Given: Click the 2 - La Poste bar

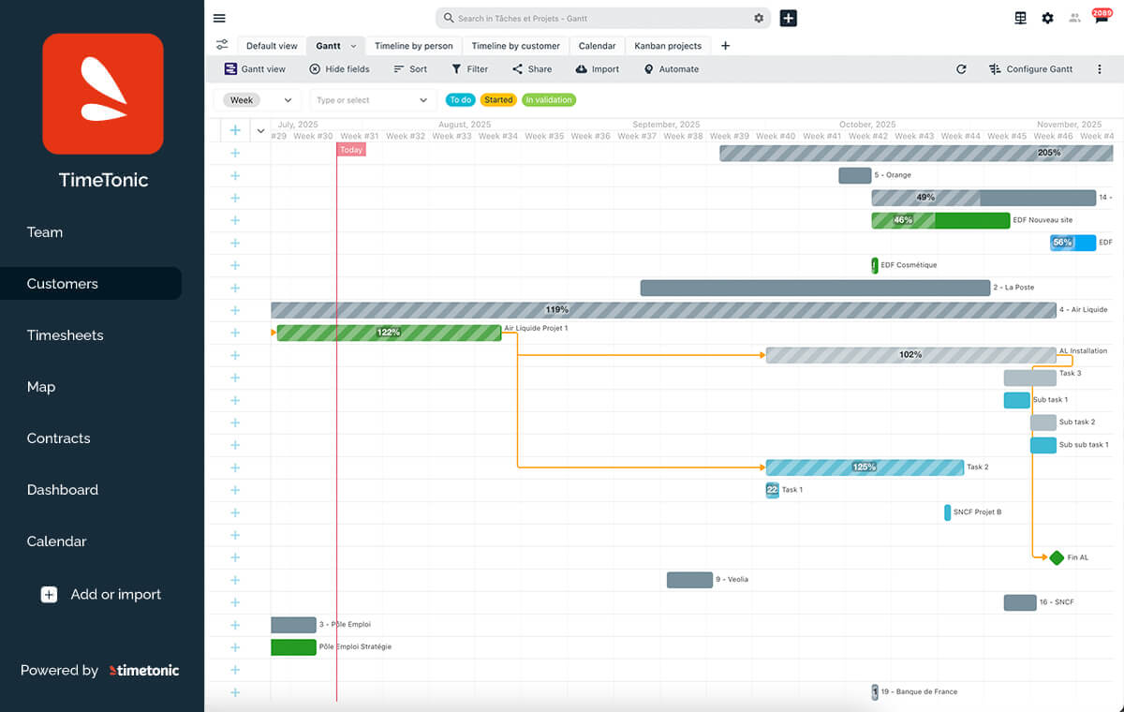Looking at the screenshot, I should [x=815, y=288].
